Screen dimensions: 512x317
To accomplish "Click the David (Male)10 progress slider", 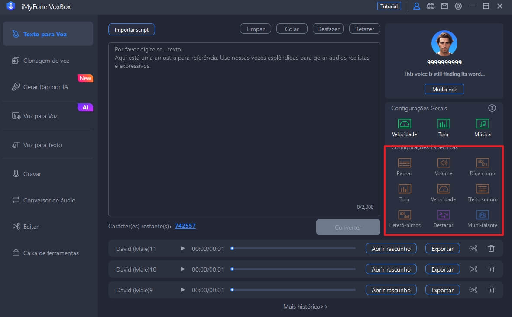I will [x=293, y=269].
